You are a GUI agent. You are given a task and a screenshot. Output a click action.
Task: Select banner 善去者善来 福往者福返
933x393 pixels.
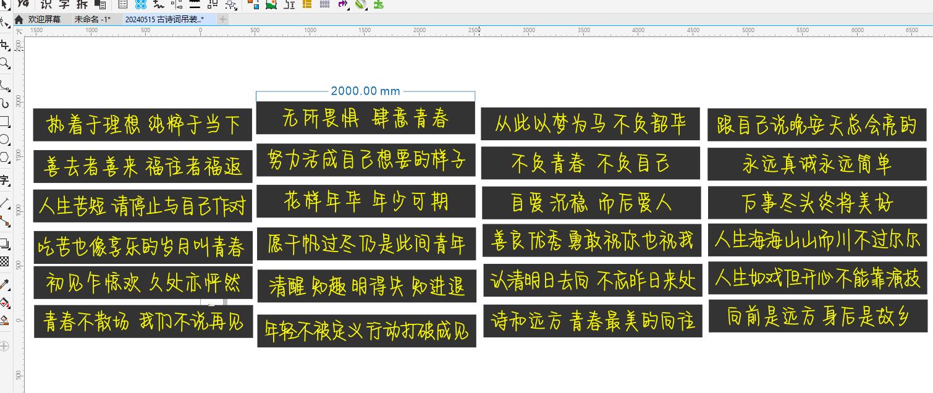[x=143, y=166]
